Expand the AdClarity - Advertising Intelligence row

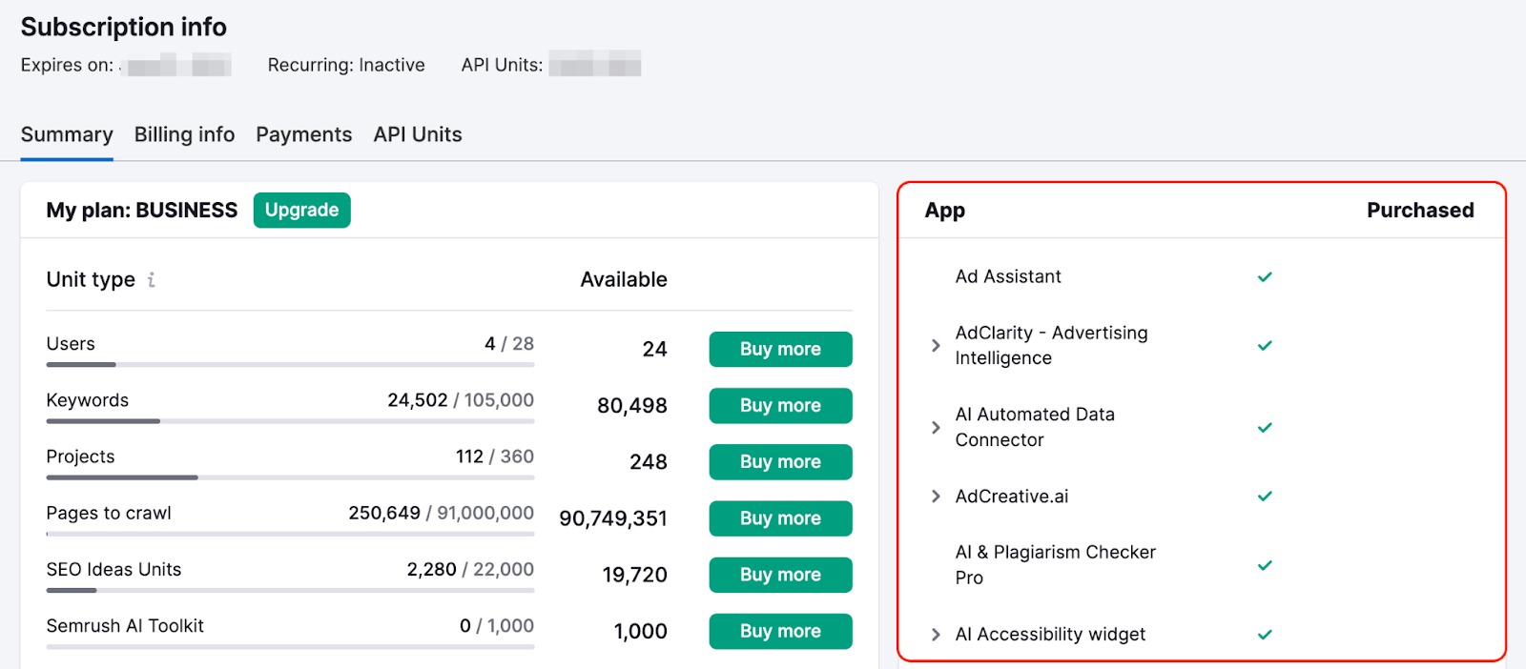click(x=936, y=346)
